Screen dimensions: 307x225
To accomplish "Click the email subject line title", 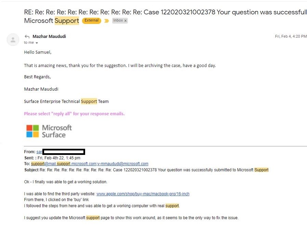I will [165, 16].
